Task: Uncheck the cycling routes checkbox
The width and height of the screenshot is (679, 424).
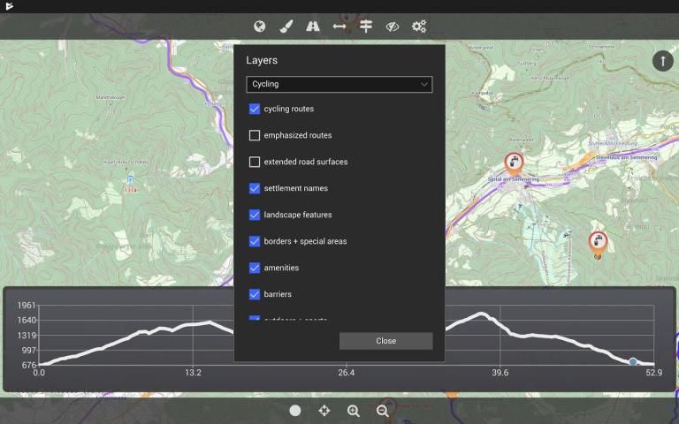Action: (x=255, y=109)
